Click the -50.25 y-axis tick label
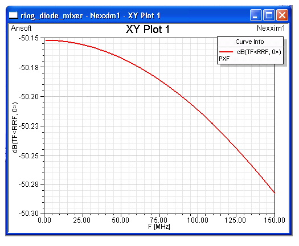 click(x=29, y=156)
